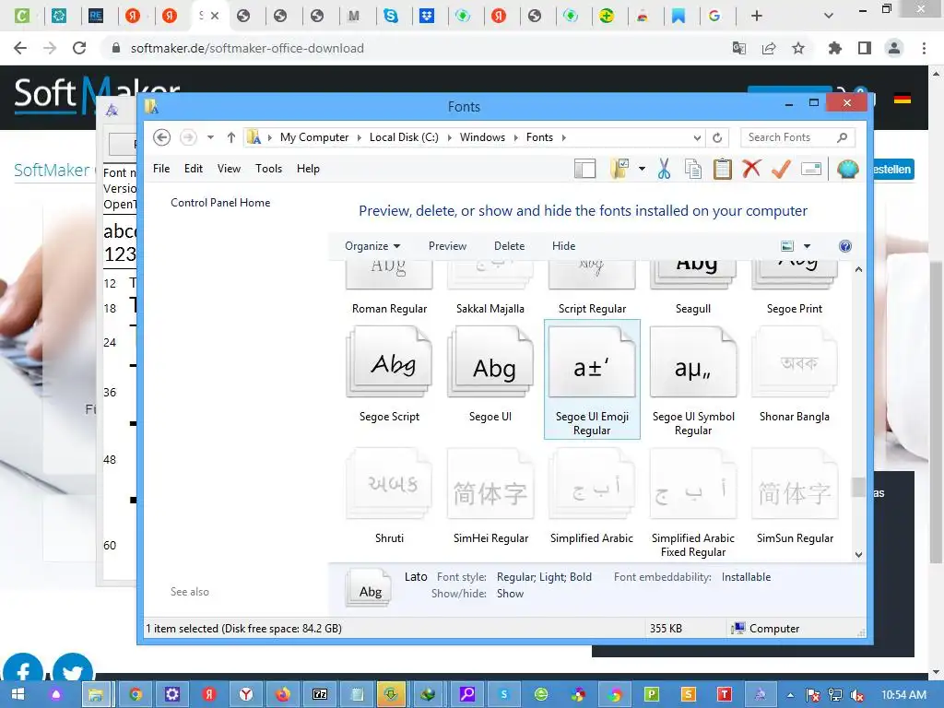This screenshot has height=708, width=944.
Task: Open the recent locations dropdown arrow
Action: 210,137
